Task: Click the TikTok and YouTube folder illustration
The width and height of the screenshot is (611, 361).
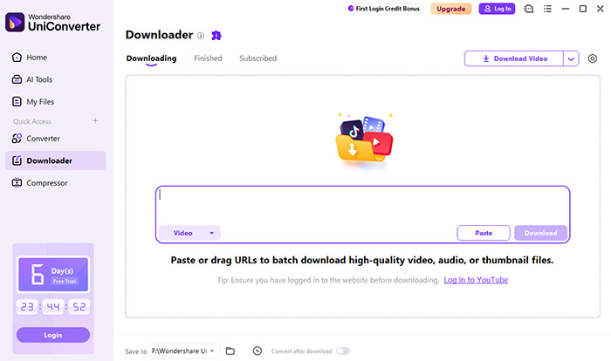Action: point(364,142)
